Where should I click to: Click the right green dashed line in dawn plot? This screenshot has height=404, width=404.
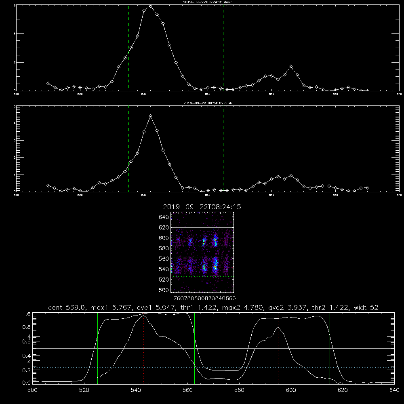click(x=223, y=48)
